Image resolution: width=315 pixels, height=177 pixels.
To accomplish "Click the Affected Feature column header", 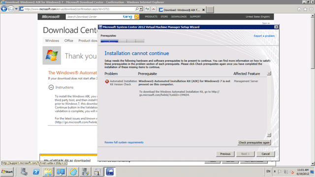I will pos(247,74).
